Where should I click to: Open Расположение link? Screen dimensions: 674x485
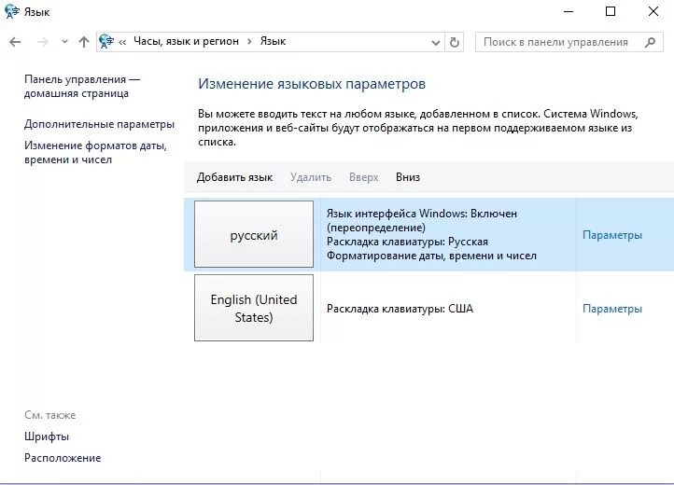[63, 458]
